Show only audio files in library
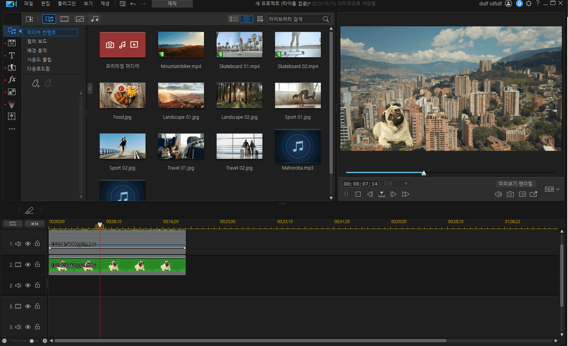Viewport: 568px width, 346px height. click(x=95, y=19)
